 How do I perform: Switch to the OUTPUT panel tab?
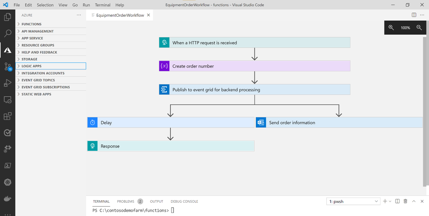pyautogui.click(x=156, y=201)
